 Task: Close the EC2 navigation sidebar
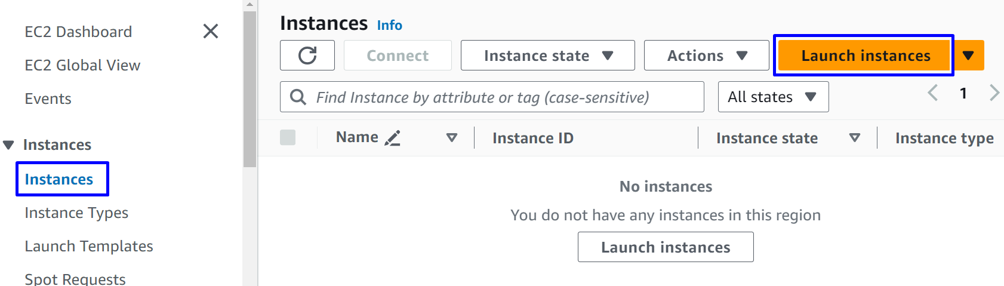click(x=211, y=31)
